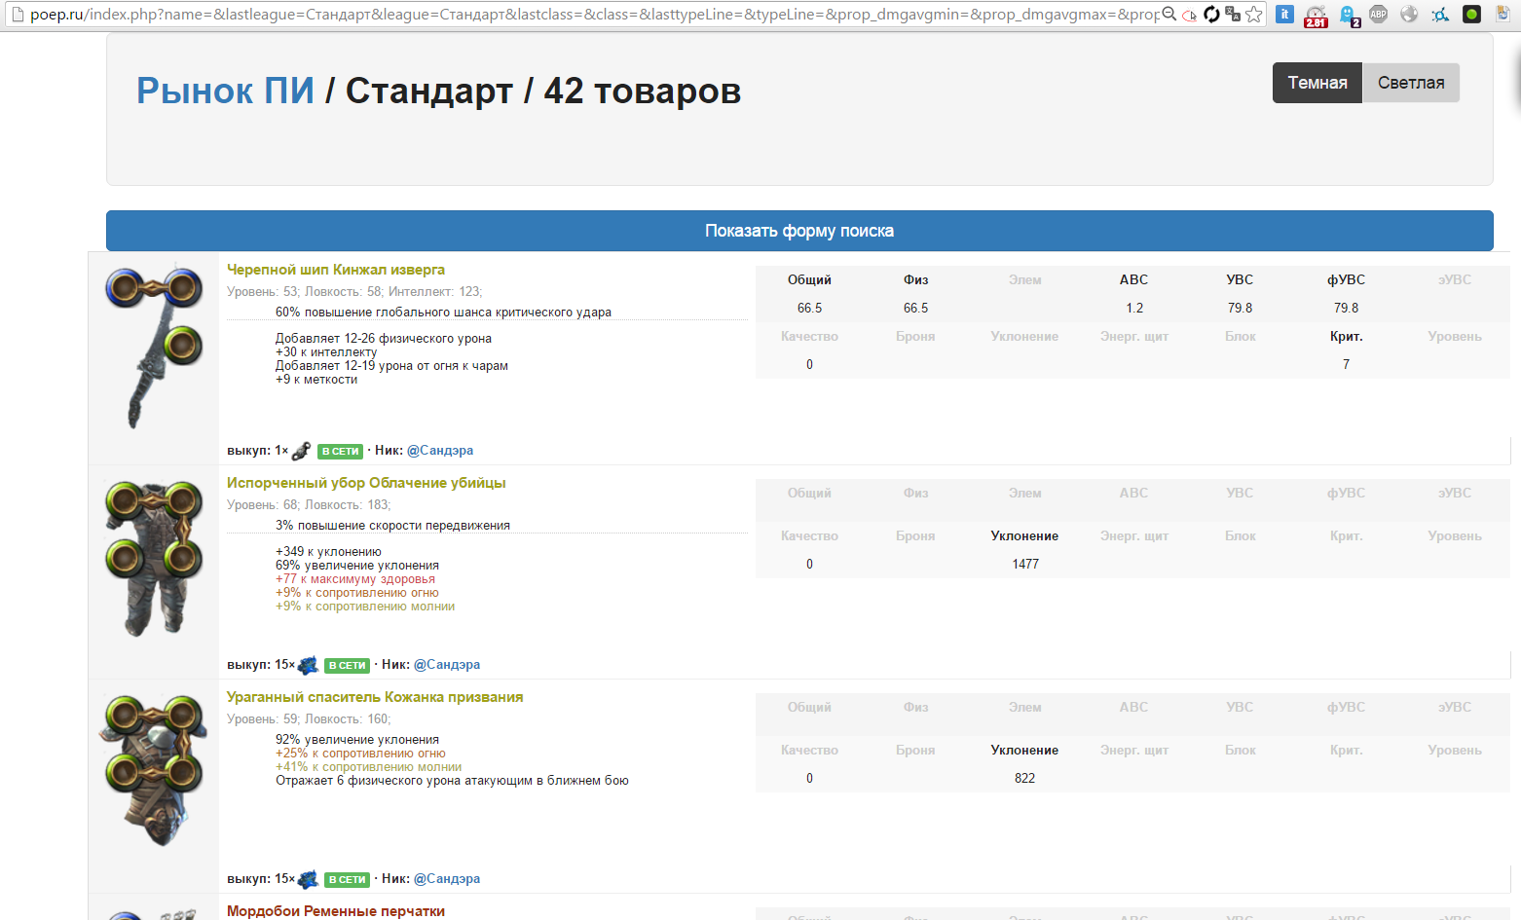Open the Ghostery ghost extension icon
The image size is (1521, 920).
pos(1349,15)
